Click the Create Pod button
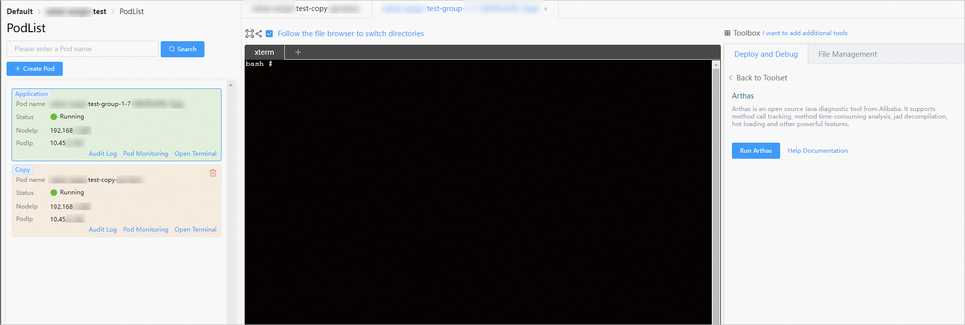Screen dimensions: 965x325 pyautogui.click(x=35, y=69)
